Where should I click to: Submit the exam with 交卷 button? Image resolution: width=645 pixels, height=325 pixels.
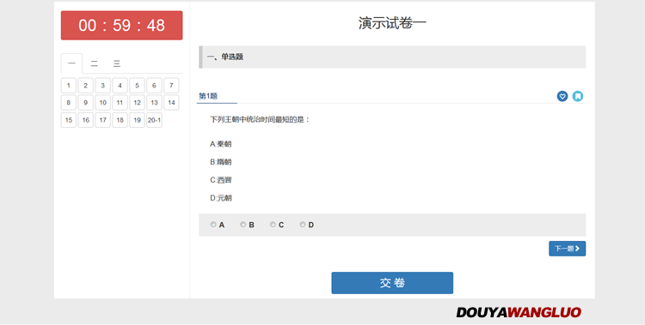(392, 283)
